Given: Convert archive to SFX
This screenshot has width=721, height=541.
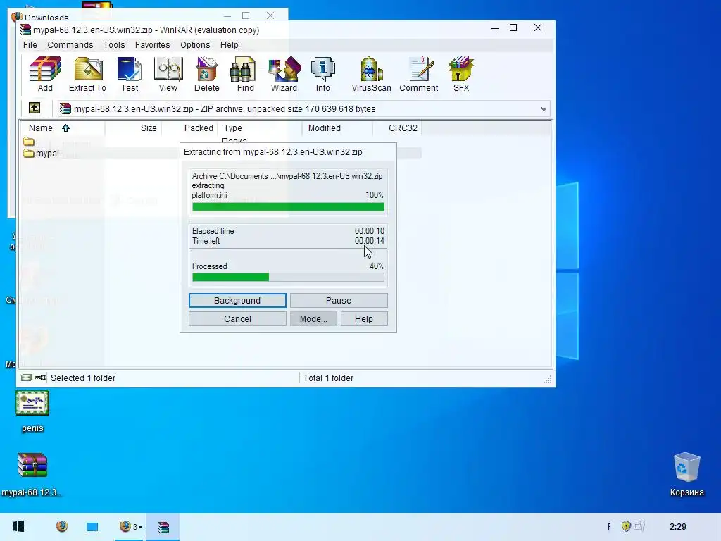Looking at the screenshot, I should click(x=461, y=73).
